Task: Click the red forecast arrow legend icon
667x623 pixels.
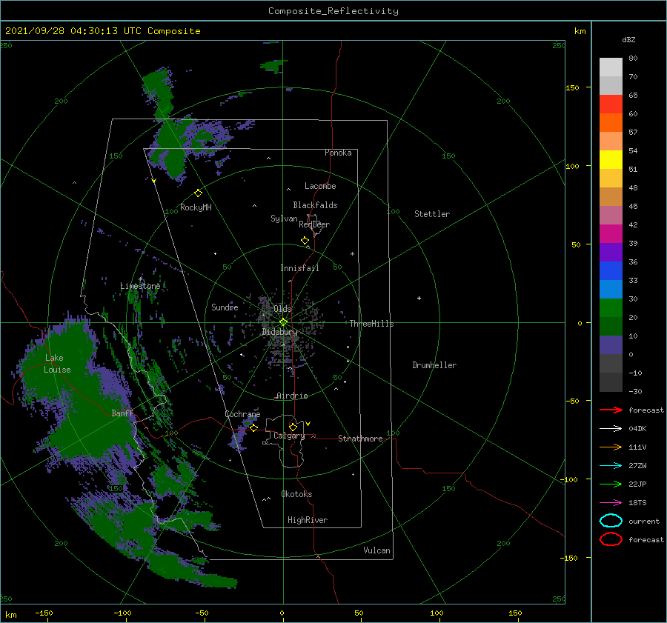Action: pyautogui.click(x=611, y=410)
